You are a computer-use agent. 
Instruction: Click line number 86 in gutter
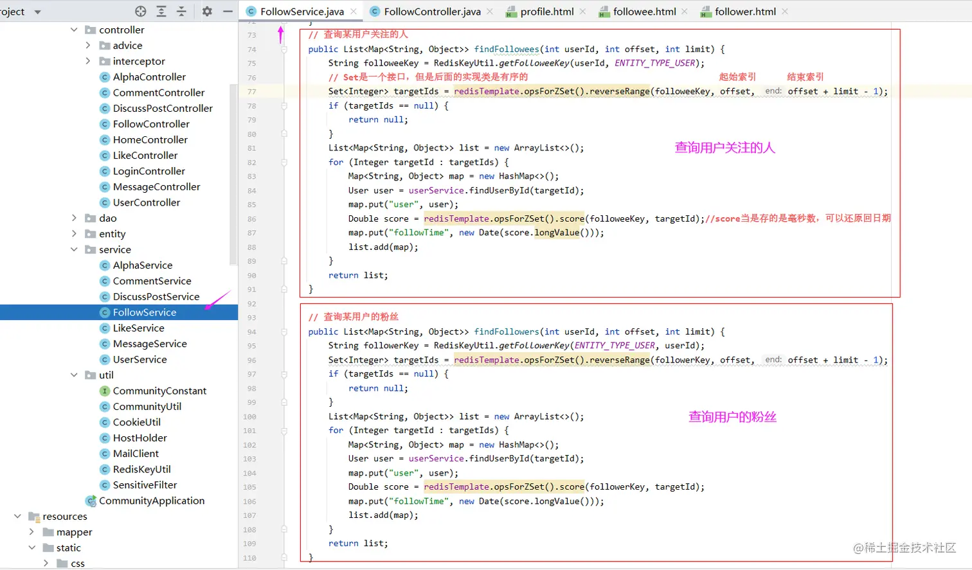tap(251, 219)
